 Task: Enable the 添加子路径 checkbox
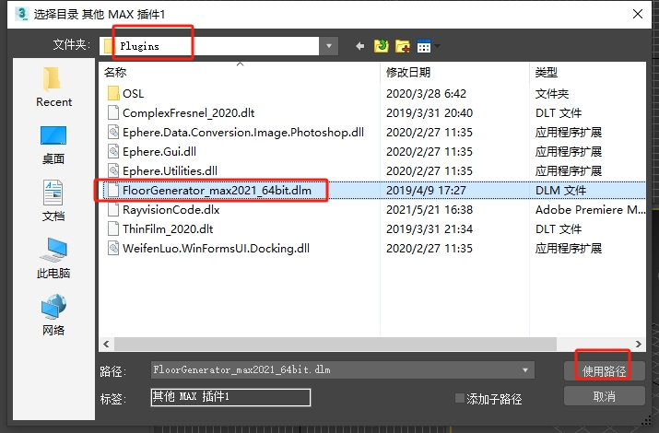click(460, 398)
